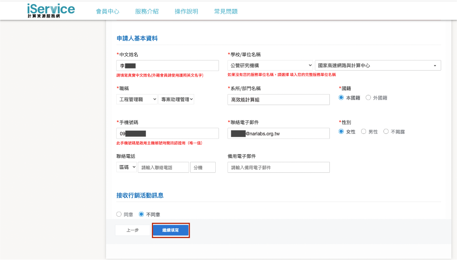Select 不揭露 gender option
The image size is (457, 260).
coord(386,132)
